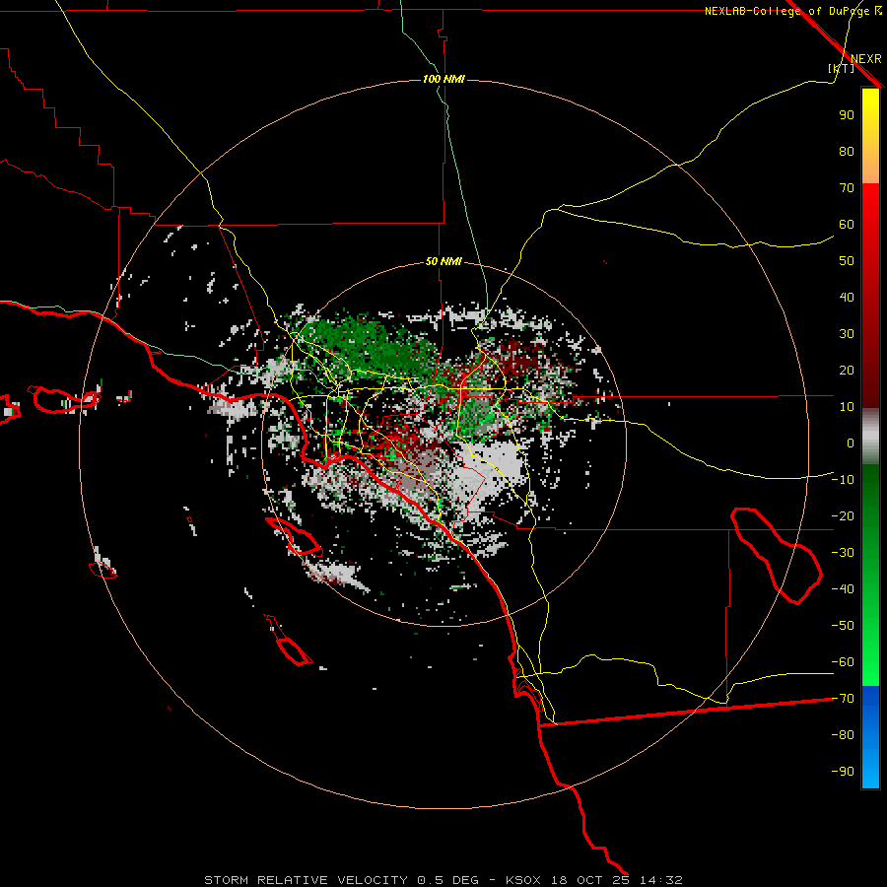
Task: Click the positive 60 scale value
Action: coord(847,224)
